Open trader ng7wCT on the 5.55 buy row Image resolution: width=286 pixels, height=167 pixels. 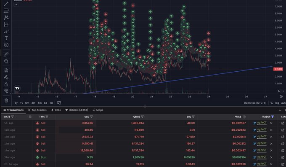(x=262, y=157)
